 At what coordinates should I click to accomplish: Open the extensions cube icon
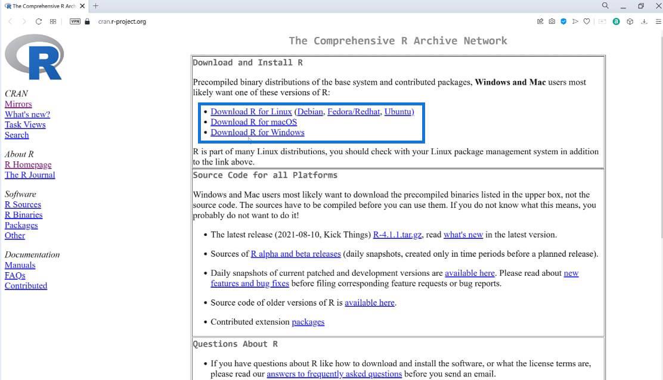(x=630, y=21)
